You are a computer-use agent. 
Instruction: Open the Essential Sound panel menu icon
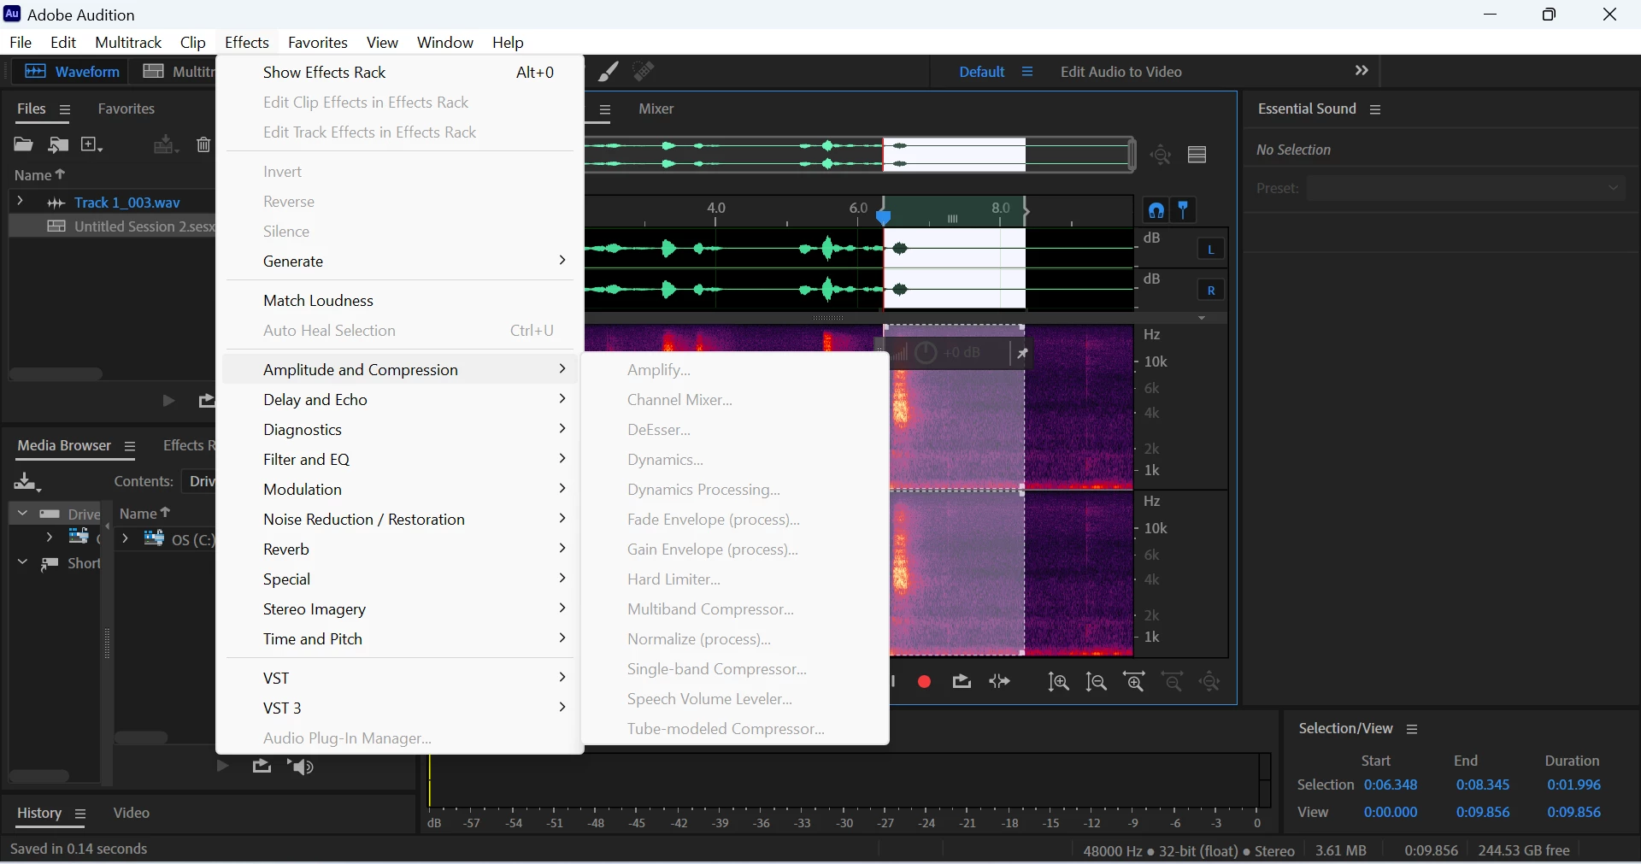1376,110
